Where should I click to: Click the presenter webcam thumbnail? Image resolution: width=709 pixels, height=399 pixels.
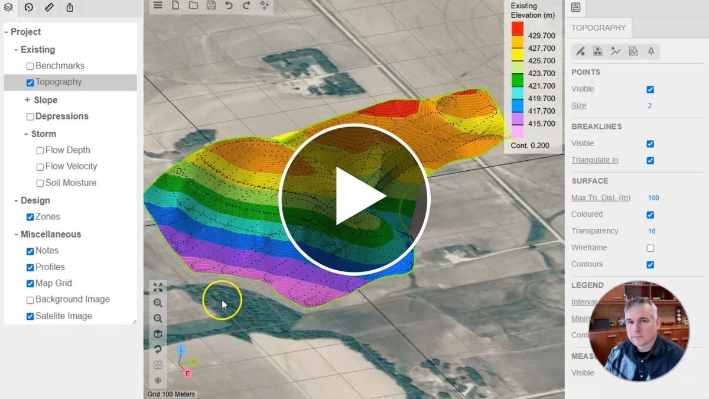639,331
